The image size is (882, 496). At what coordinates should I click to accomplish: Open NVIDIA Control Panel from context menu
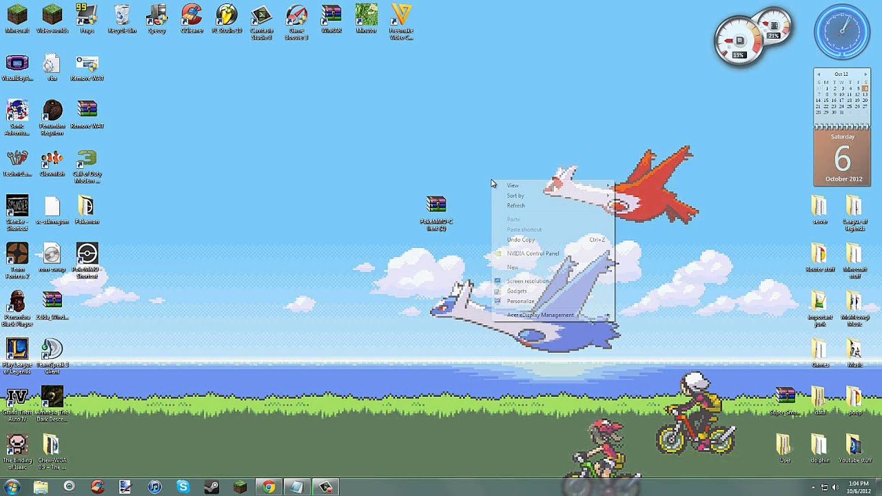(x=552, y=254)
